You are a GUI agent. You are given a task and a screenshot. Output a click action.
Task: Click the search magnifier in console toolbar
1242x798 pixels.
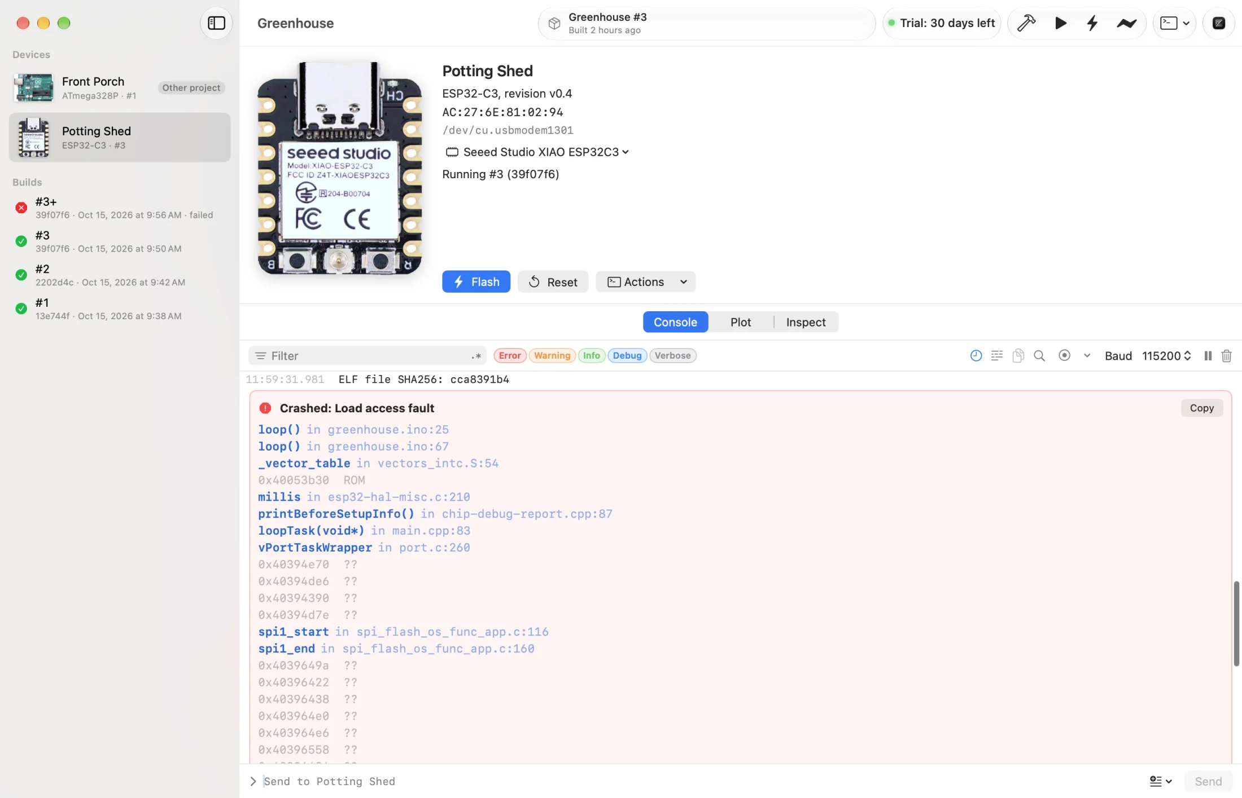(1039, 355)
